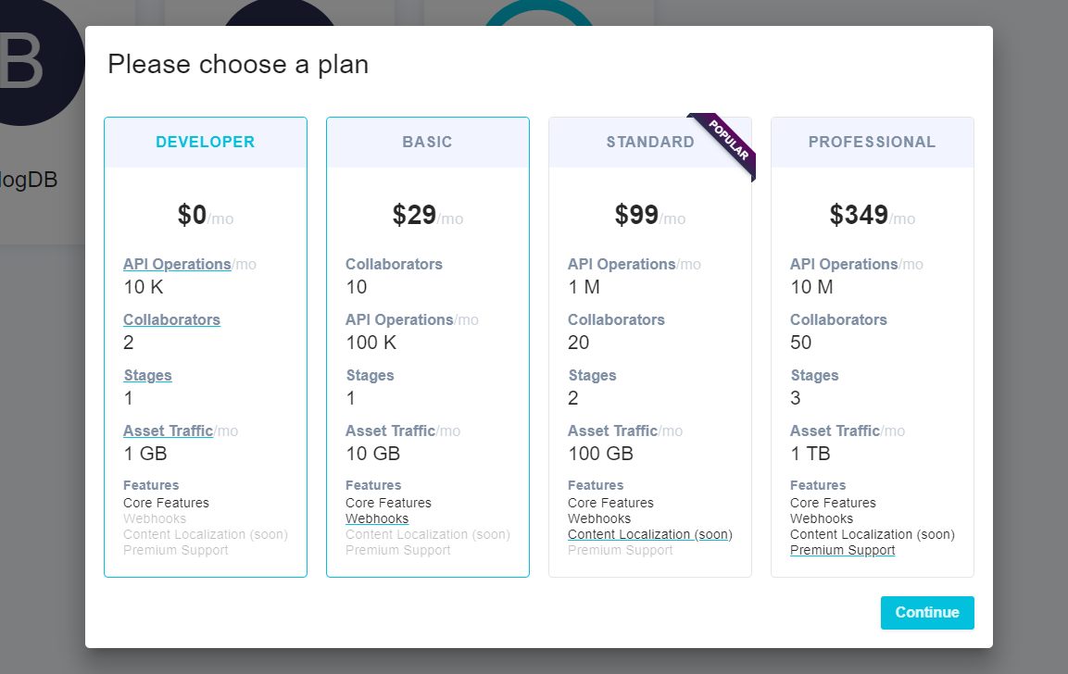Open the API Operations link under Developer
Image resolution: width=1068 pixels, height=674 pixels.
tap(177, 264)
